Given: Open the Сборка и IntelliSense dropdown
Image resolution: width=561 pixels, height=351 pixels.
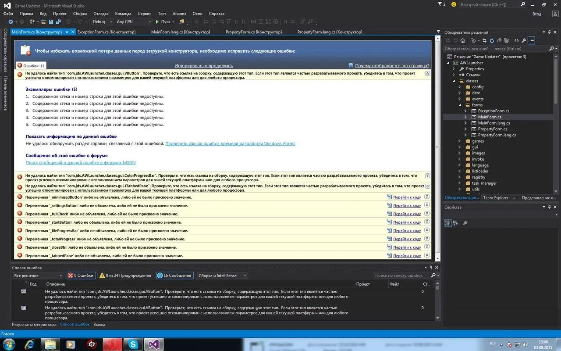Looking at the screenshot, I should pos(222,276).
